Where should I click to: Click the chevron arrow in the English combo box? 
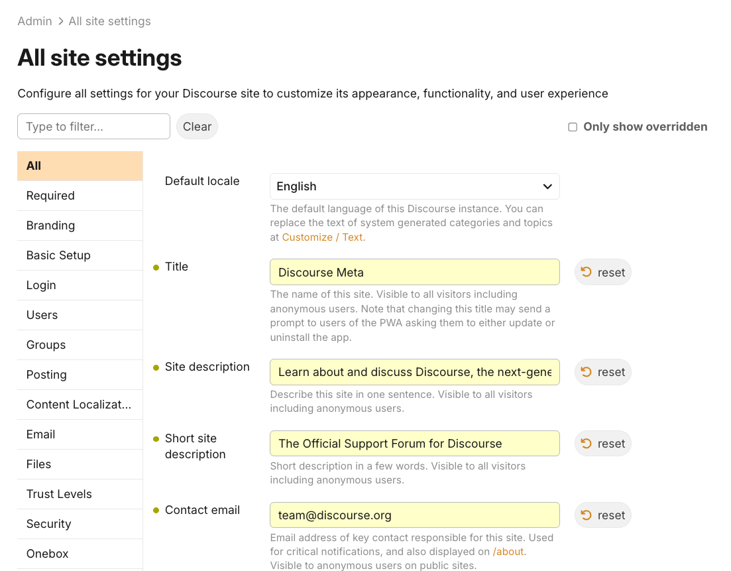click(547, 186)
